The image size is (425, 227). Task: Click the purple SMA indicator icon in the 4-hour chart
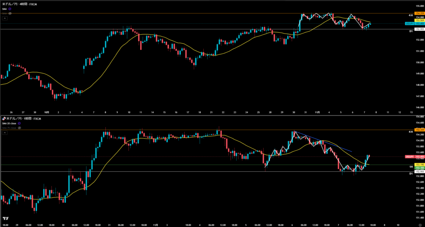pyautogui.click(x=10, y=9)
